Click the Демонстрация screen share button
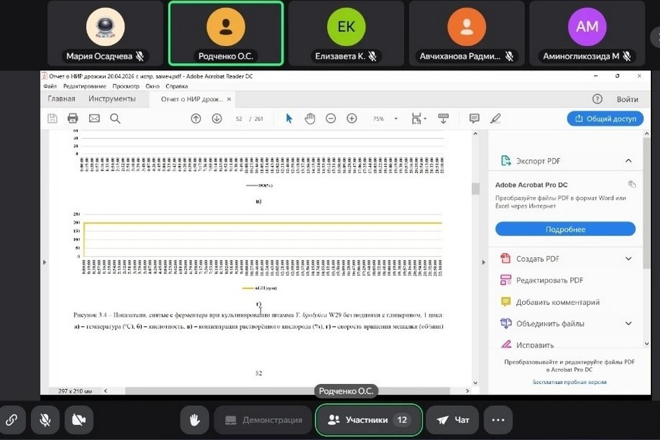The width and height of the screenshot is (660, 440). click(x=263, y=420)
